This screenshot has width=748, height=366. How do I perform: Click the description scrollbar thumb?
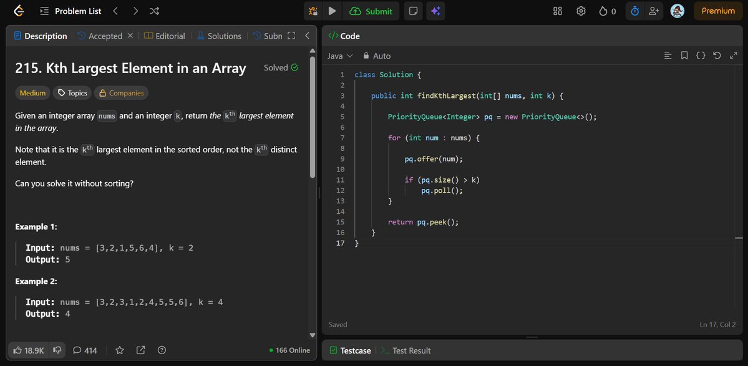(x=313, y=117)
